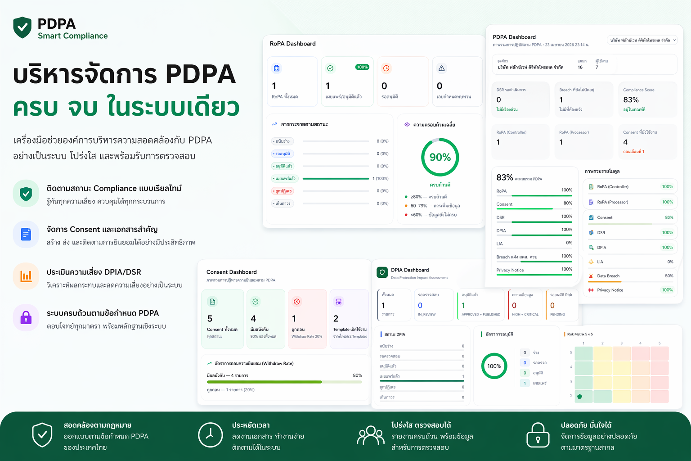Click the DPIA module magnifier icon
Image resolution: width=691 pixels, height=461 pixels.
coord(591,248)
